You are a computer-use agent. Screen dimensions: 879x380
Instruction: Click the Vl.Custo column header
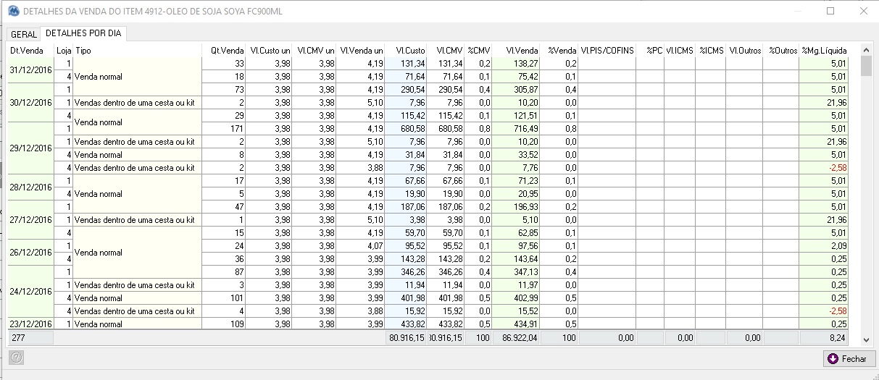click(406, 50)
